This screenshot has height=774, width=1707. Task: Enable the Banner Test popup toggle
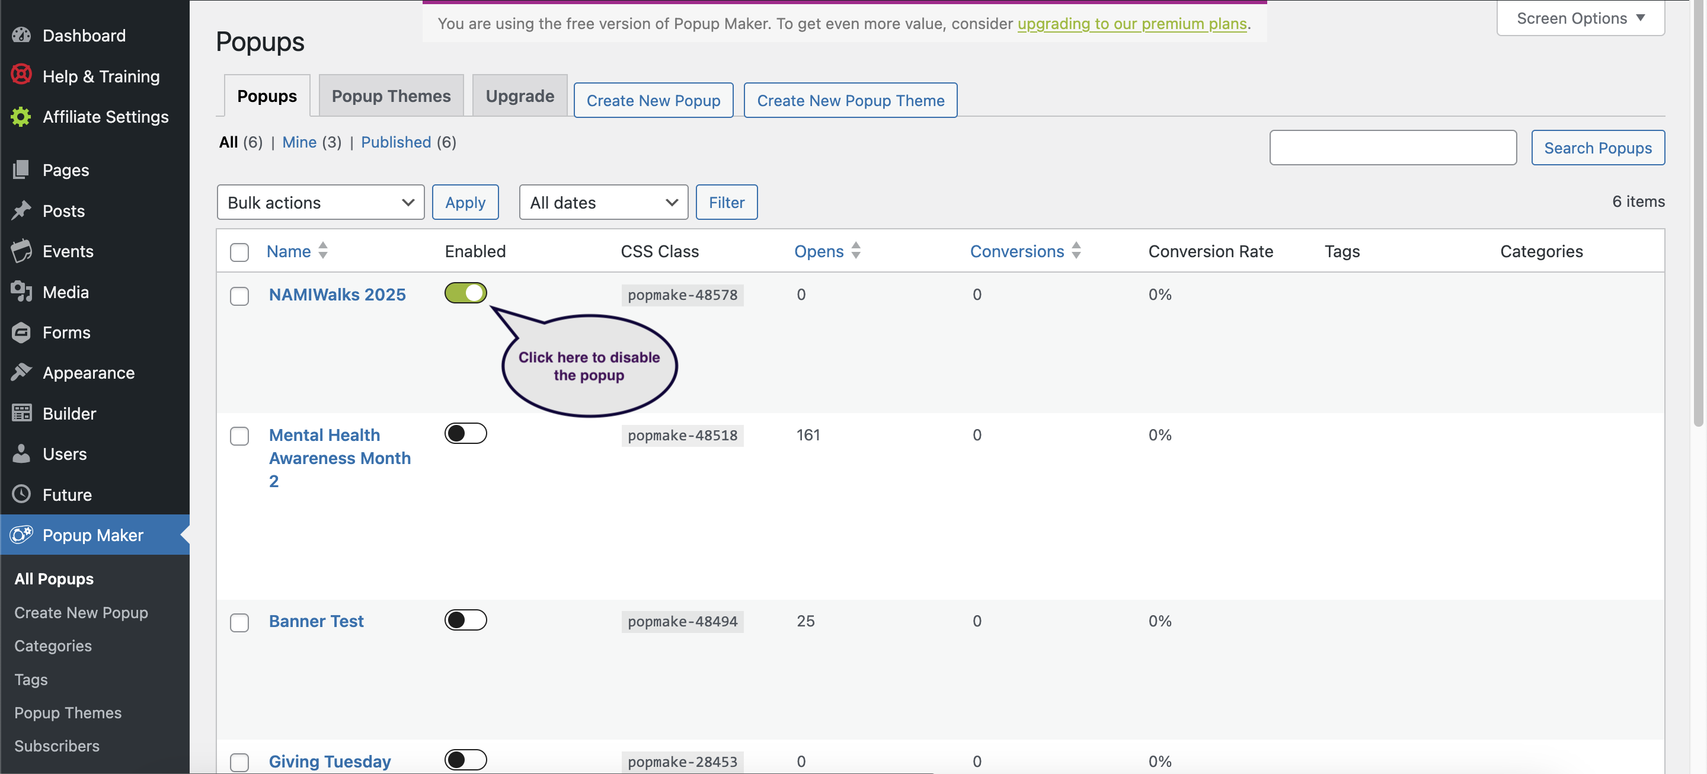pyautogui.click(x=465, y=621)
